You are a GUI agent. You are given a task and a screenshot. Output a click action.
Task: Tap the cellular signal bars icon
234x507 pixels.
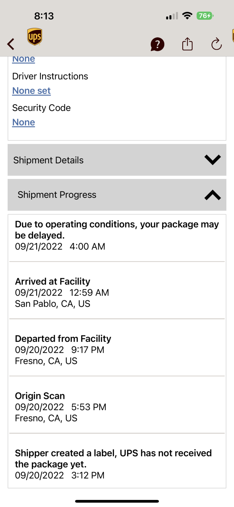pos(172,16)
